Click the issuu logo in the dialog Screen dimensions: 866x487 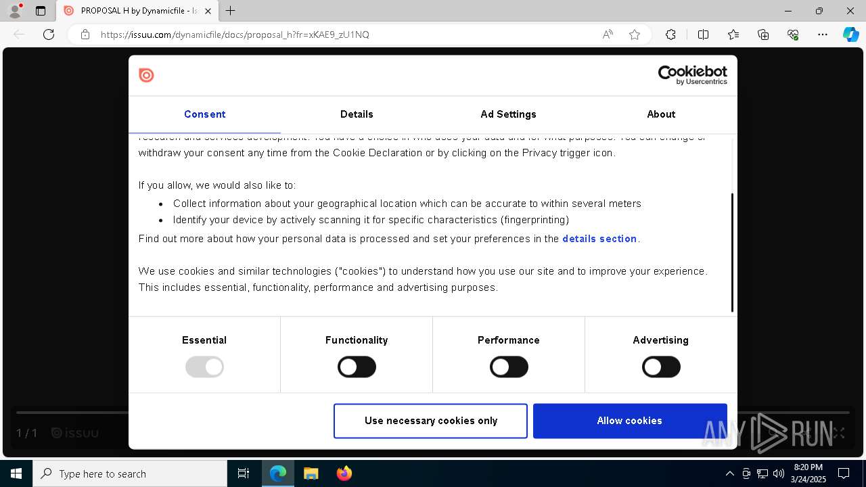(146, 75)
